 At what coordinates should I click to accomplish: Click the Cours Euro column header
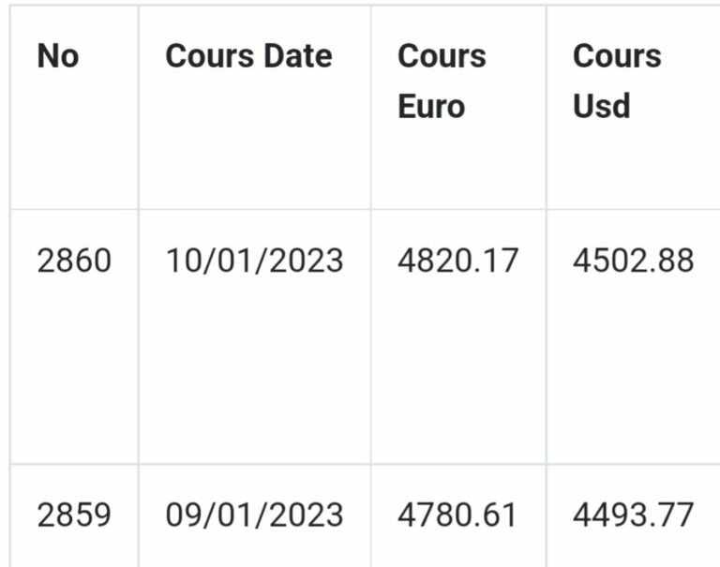pos(442,82)
